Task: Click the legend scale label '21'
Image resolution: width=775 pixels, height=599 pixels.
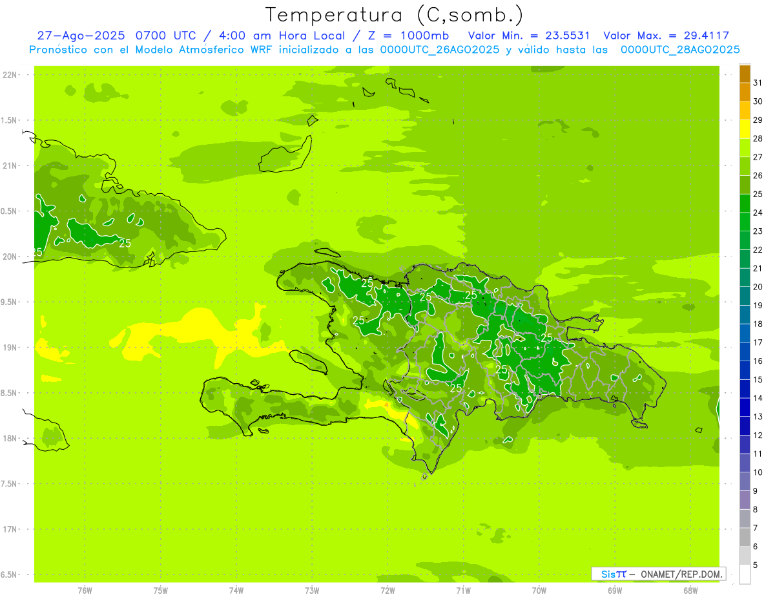Action: [758, 268]
